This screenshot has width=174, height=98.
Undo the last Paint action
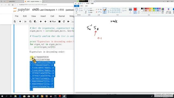click(80, 4)
